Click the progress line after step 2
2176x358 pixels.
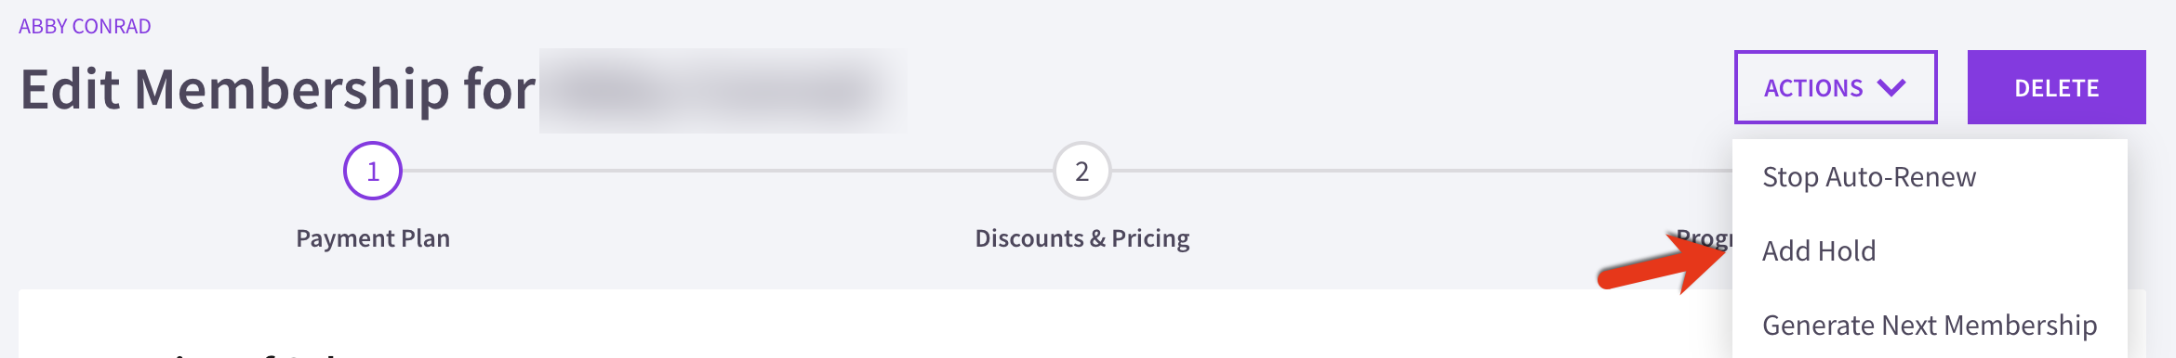click(1422, 171)
